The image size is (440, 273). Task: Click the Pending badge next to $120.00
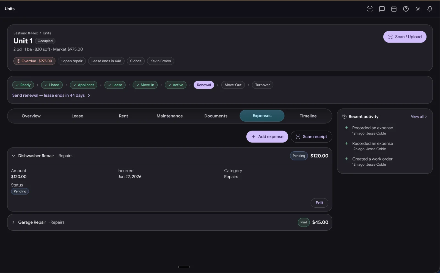tap(299, 156)
